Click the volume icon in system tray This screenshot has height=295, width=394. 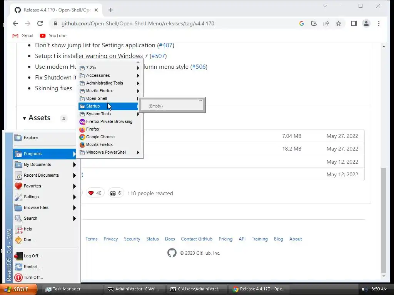pos(364,289)
